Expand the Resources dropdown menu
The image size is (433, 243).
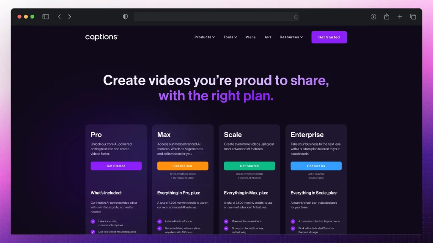pos(291,37)
